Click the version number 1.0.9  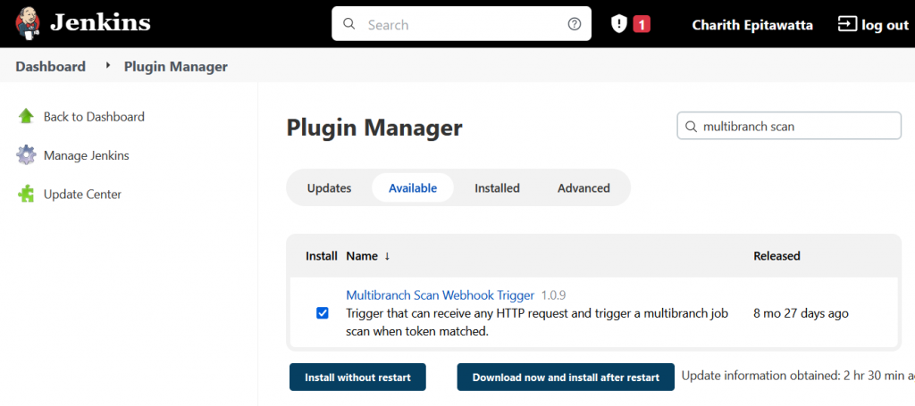pos(553,294)
